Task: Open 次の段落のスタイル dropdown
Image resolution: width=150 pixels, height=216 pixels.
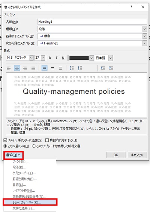Action: point(145,43)
